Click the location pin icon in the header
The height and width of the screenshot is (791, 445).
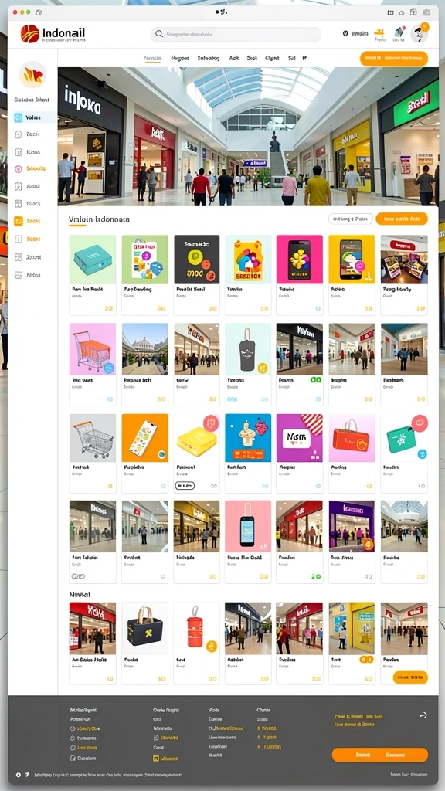point(345,33)
